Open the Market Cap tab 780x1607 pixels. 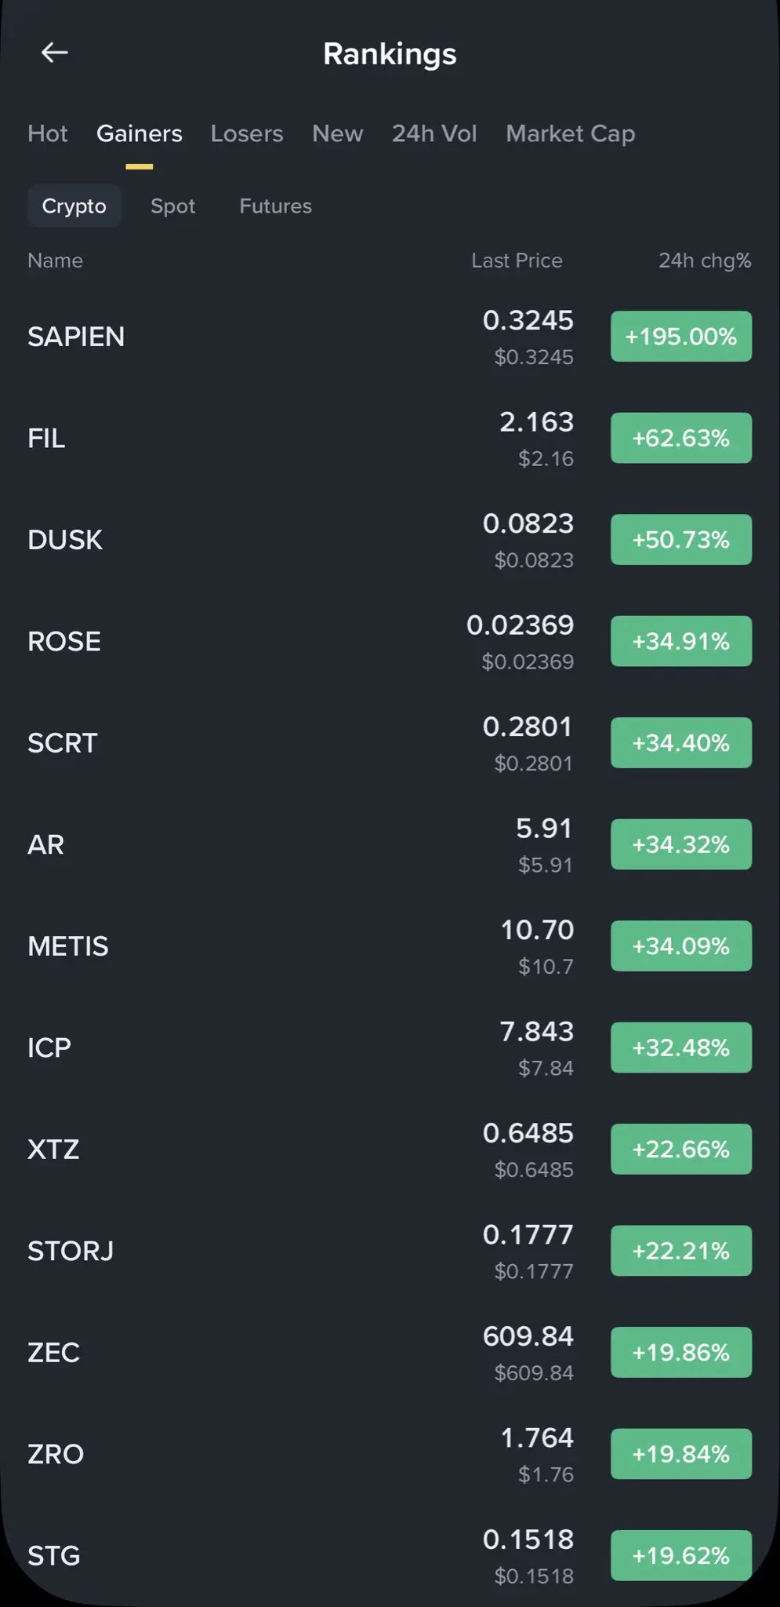pyautogui.click(x=570, y=133)
